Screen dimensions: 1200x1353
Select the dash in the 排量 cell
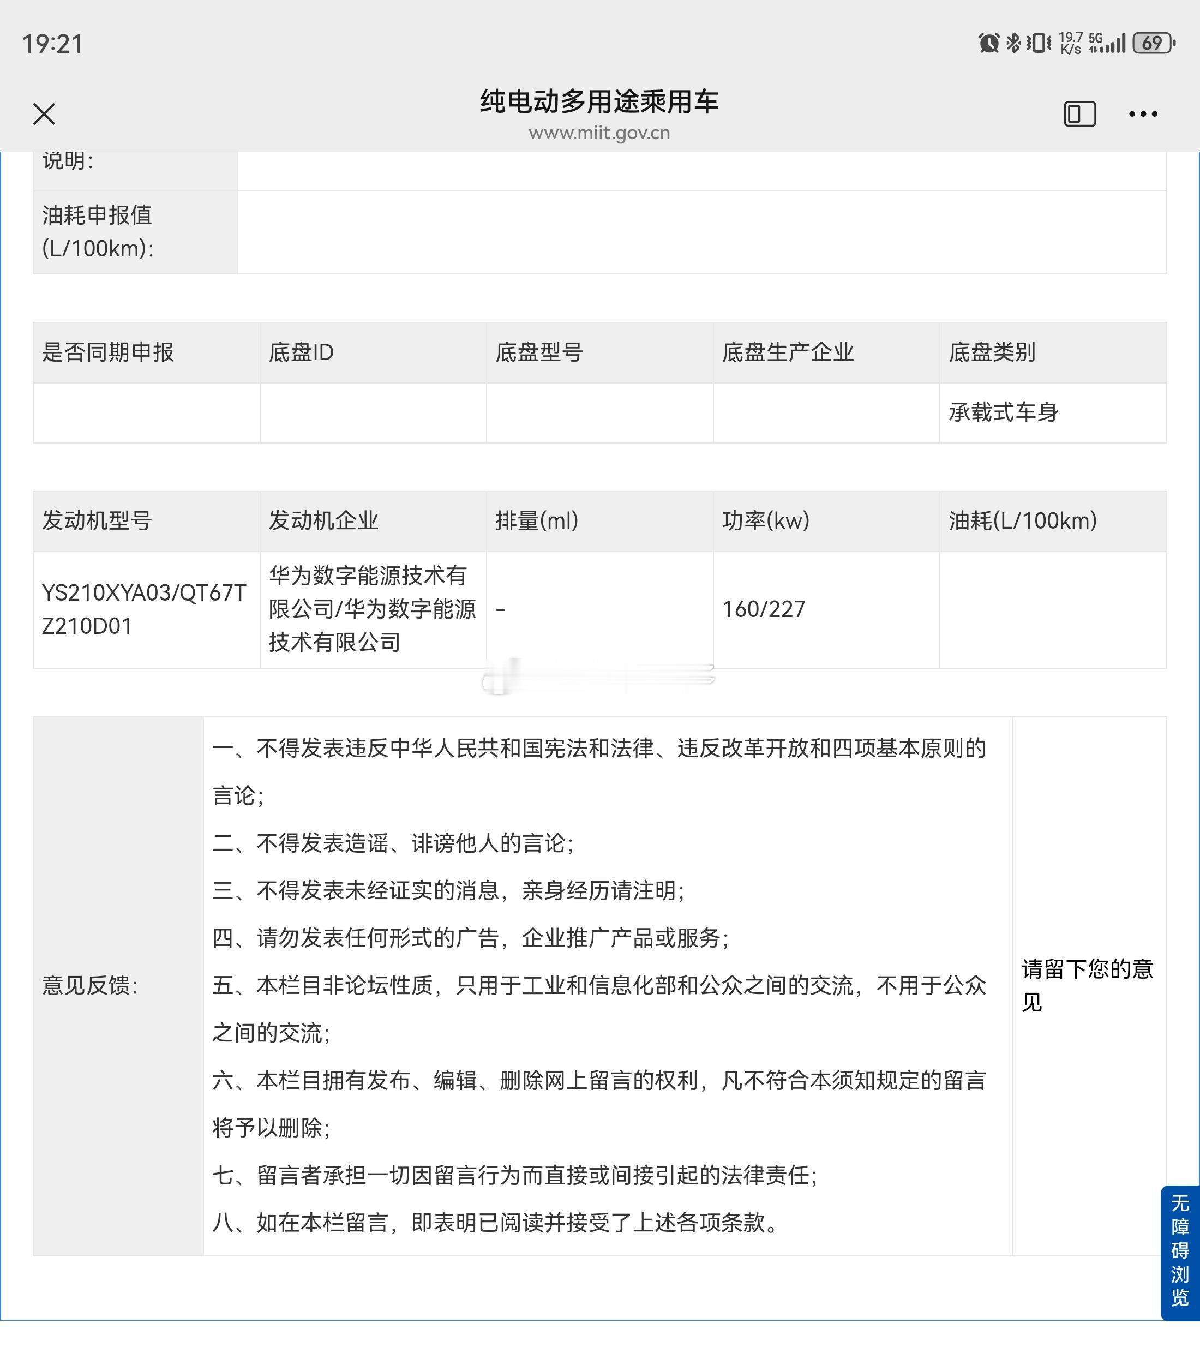point(500,609)
